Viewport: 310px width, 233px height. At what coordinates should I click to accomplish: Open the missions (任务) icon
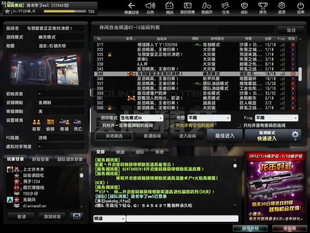(225, 8)
